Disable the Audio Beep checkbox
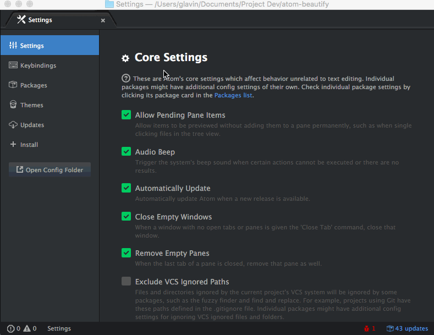Screen dimensions: 434x335 [x=126, y=151]
